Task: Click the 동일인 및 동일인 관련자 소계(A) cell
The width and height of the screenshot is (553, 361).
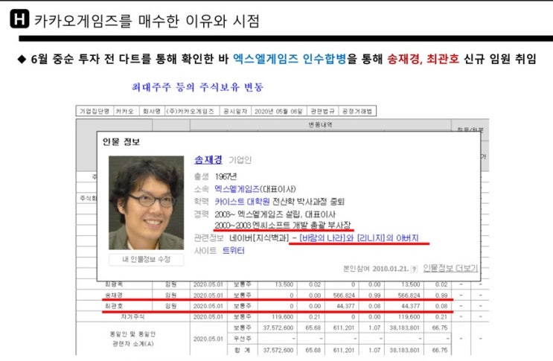Action: click(132, 339)
